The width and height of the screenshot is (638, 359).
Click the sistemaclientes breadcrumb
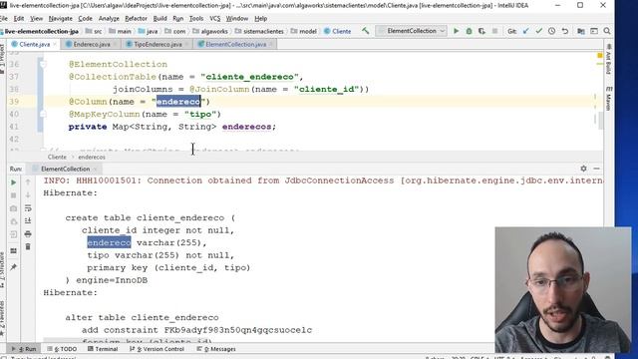pos(259,31)
